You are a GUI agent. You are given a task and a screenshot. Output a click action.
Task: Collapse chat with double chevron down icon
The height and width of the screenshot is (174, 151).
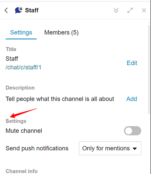pos(116,10)
